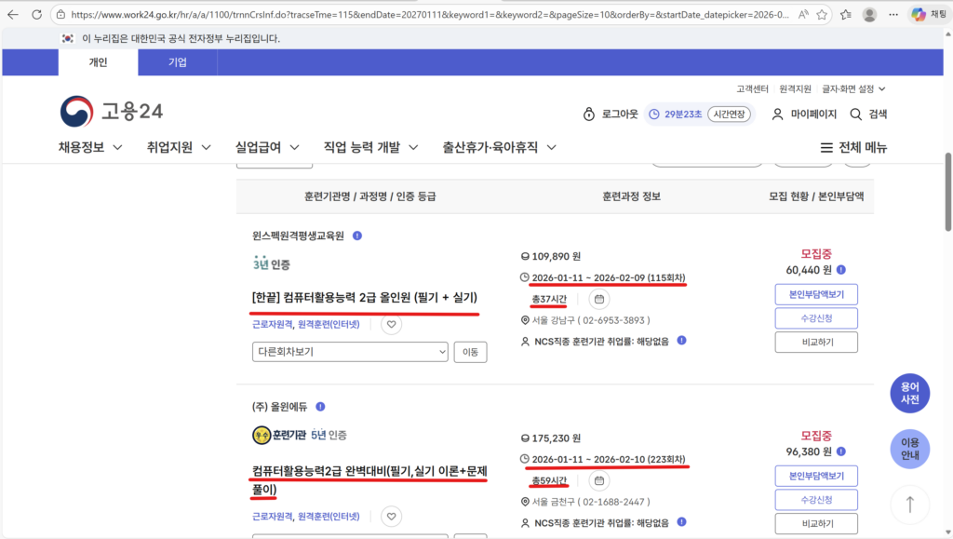Switch to the 기업 tab

click(177, 62)
